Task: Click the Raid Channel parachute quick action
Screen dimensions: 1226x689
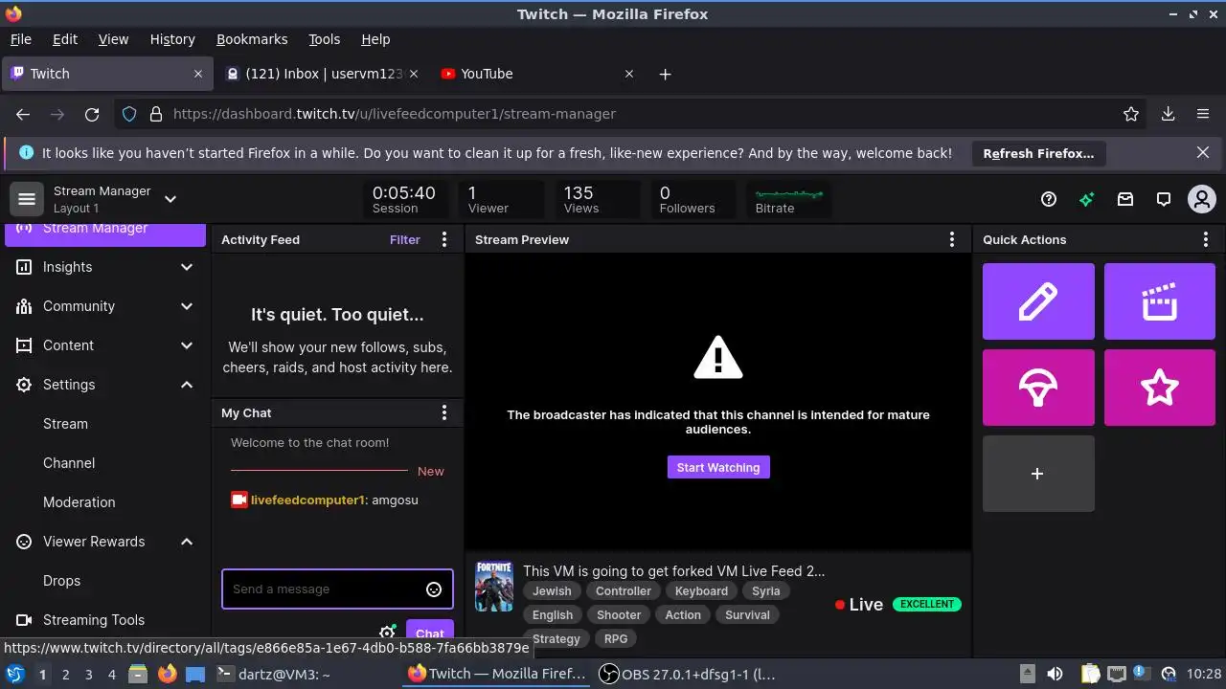Action: [x=1038, y=388]
